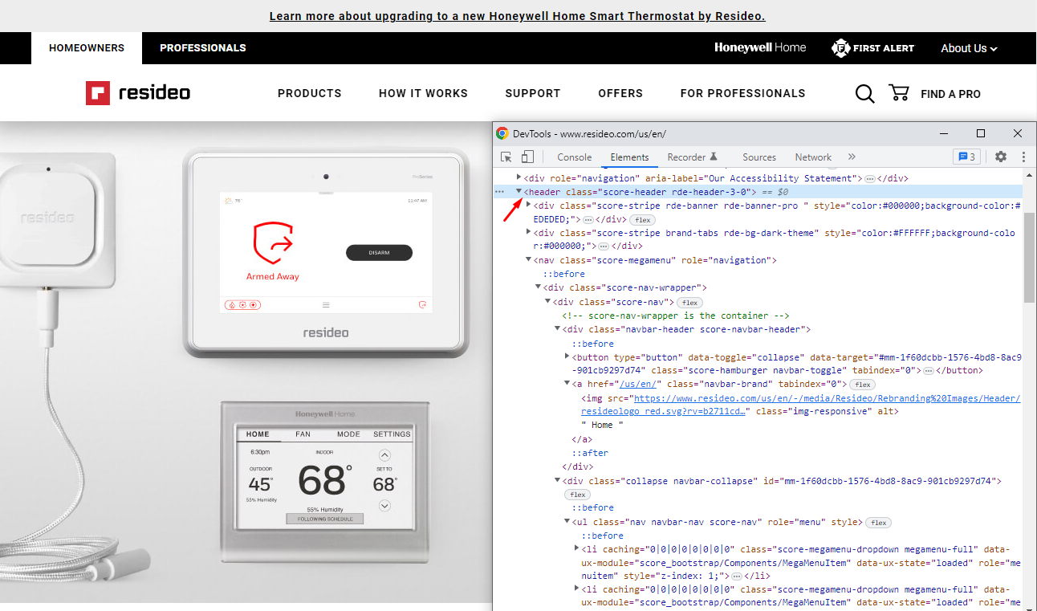Expand the div role navigation accessibility node

[518, 177]
